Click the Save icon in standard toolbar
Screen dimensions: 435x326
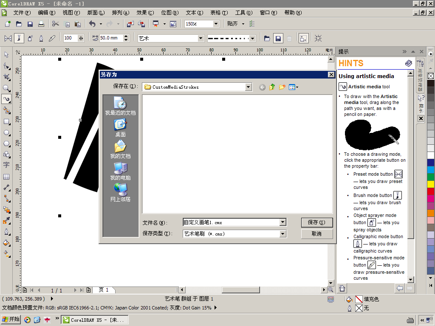[30, 24]
